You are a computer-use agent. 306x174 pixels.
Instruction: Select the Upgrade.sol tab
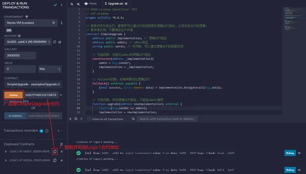coord(116,3)
